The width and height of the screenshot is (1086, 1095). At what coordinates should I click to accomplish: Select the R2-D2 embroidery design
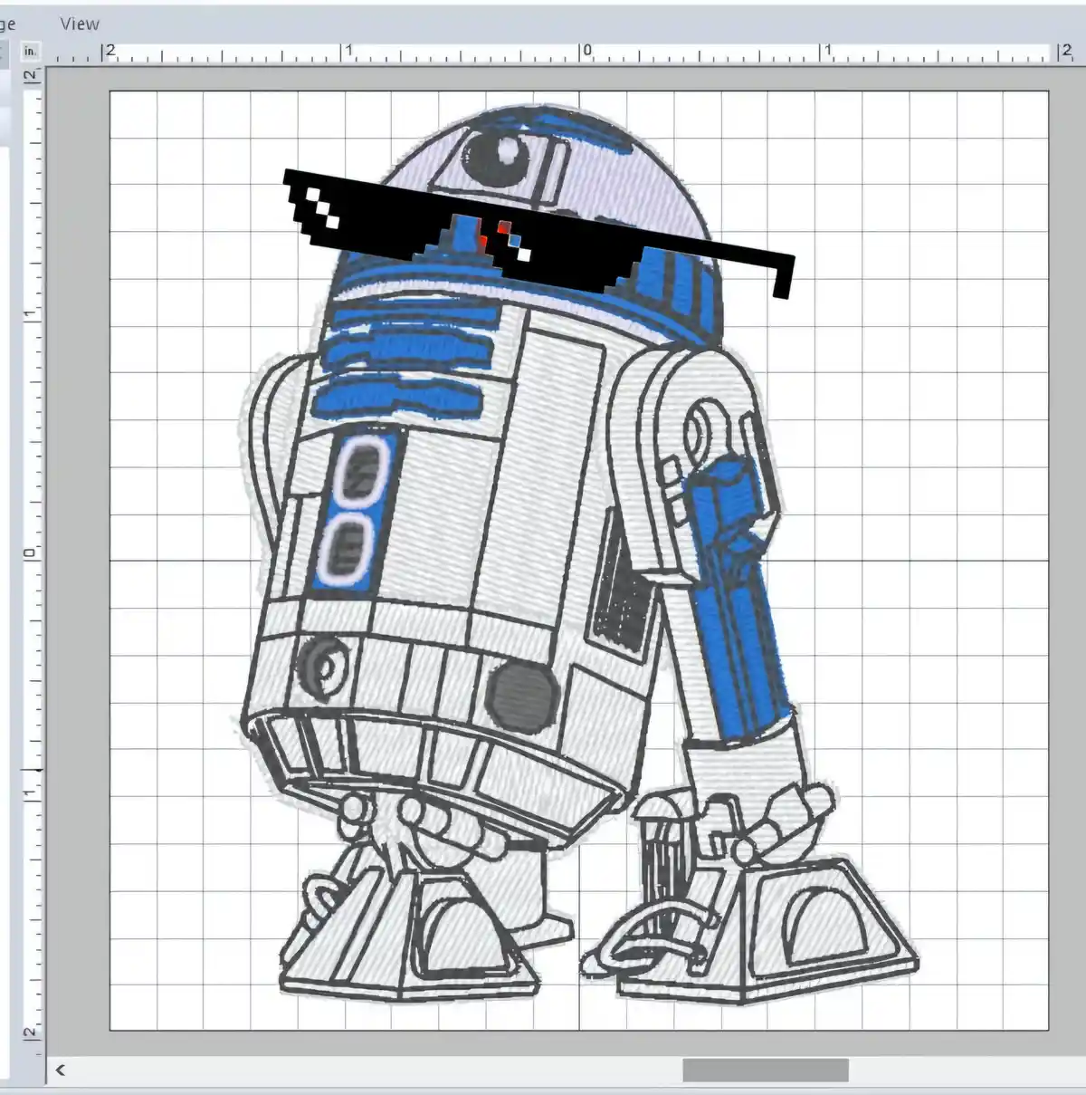click(x=579, y=552)
